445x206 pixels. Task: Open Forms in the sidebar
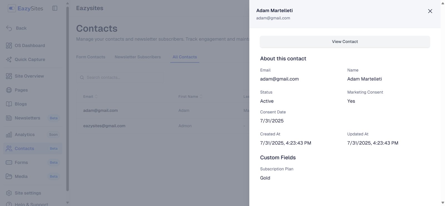click(21, 162)
